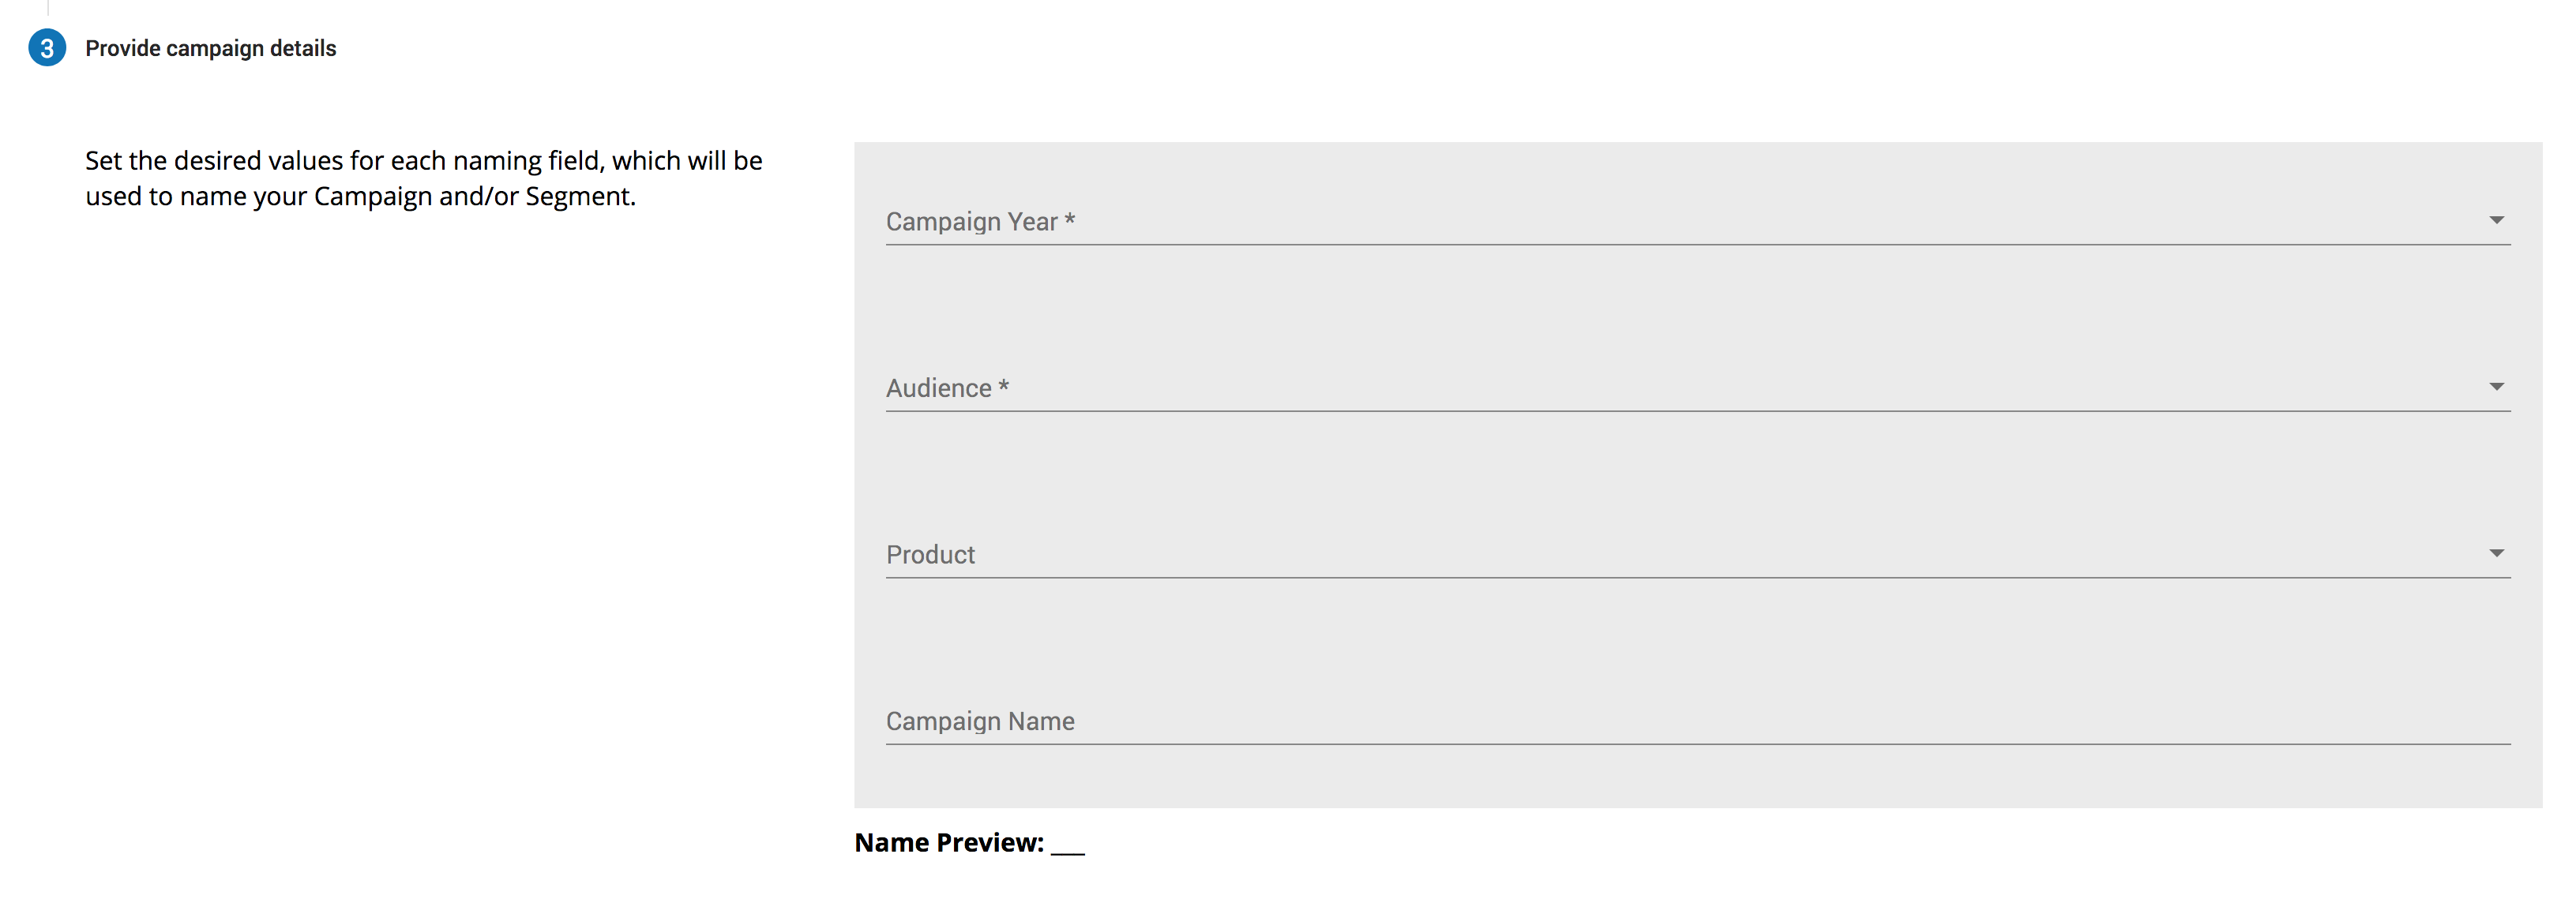
Task: Click the "Name Preview:" label
Action: click(x=948, y=843)
